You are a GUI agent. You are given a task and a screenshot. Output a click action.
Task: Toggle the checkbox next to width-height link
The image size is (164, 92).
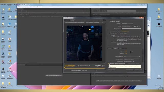(132, 52)
